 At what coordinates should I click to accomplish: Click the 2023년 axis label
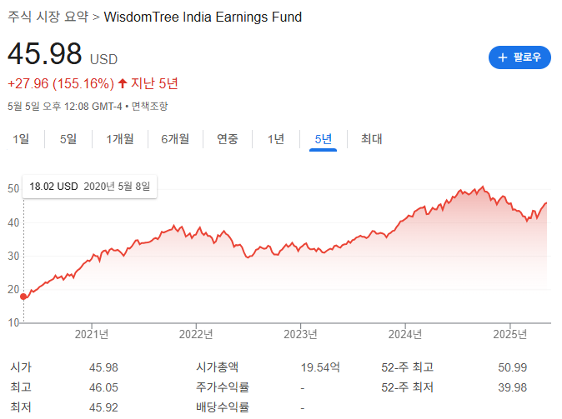[300, 335]
